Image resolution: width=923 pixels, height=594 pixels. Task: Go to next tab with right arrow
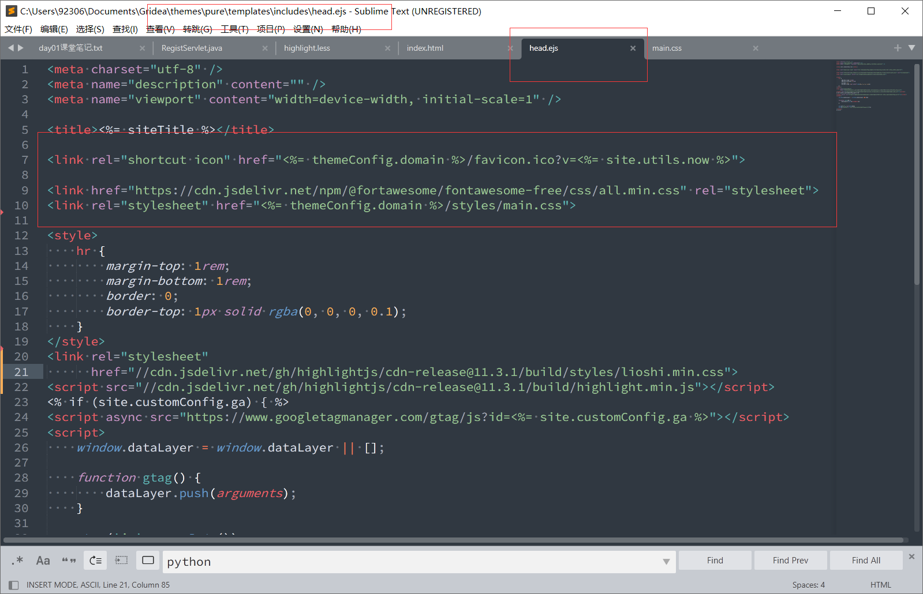click(x=21, y=48)
